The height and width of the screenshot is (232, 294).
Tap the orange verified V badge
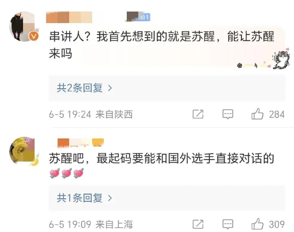tap(34, 36)
